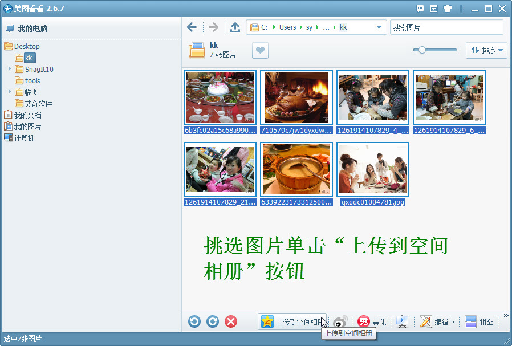Screen dimensions: 512x346
Task: Open the title bar menu dropdown icon
Action: point(434,9)
